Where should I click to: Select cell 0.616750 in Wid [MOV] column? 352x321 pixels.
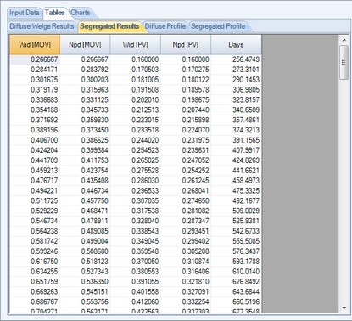[x=35, y=262]
